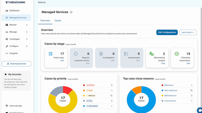Click the Malicious close reason link
The image size is (202, 113).
point(169,85)
